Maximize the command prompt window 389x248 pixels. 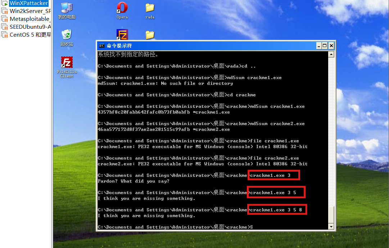tap(325, 46)
